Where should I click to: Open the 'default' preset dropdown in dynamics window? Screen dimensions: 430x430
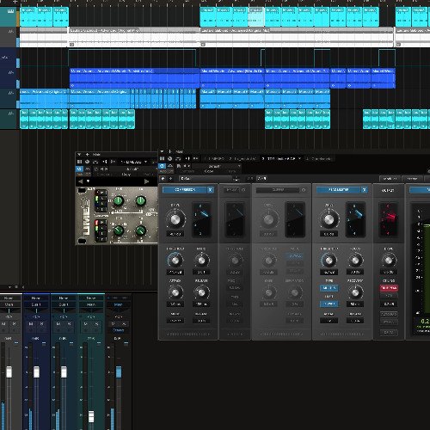[217, 166]
